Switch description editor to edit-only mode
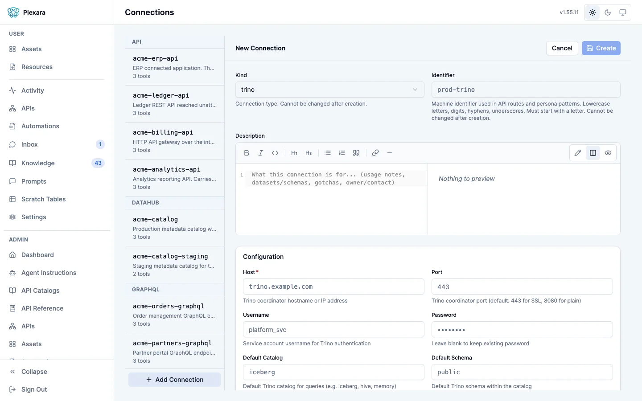Viewport: 642px width, 401px height. tap(578, 153)
